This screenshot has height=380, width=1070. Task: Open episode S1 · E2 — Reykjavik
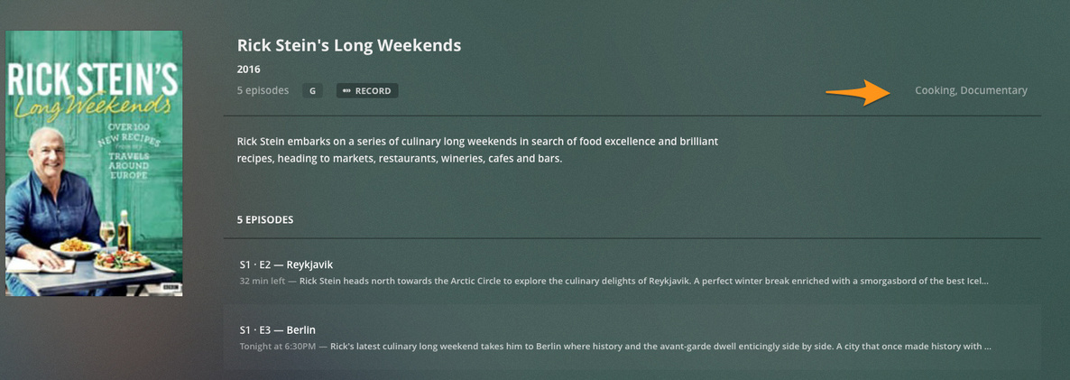[x=286, y=264]
